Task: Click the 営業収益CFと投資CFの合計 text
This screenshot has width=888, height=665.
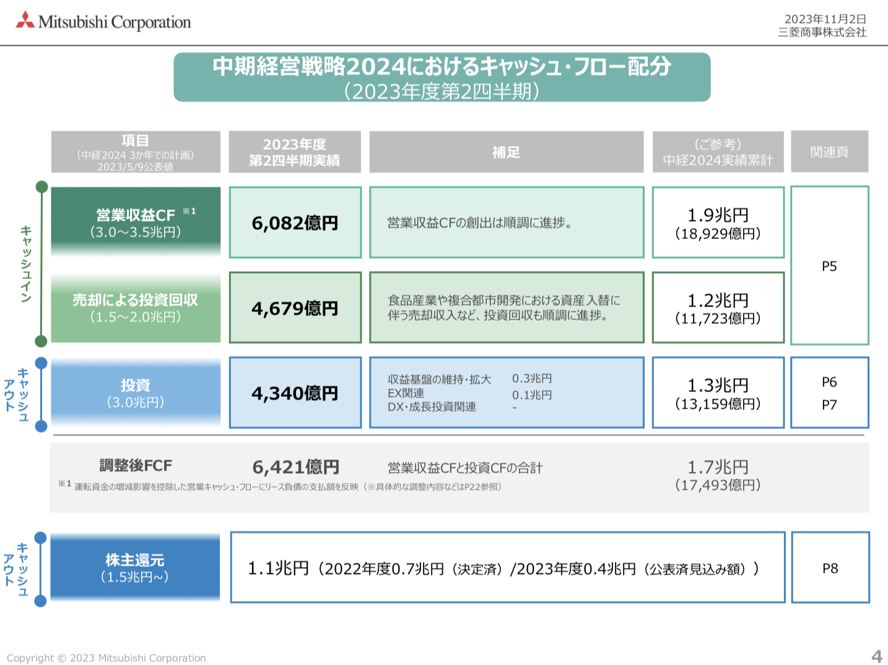Action: [465, 468]
